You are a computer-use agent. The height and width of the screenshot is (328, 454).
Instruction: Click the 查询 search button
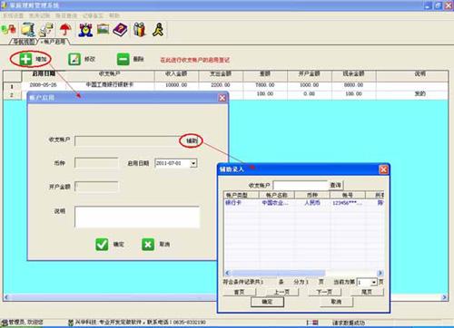(336, 185)
